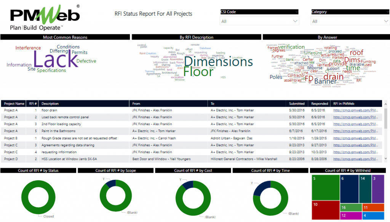The width and height of the screenshot is (390, 222).
Task: Open the CSI Code filter dropdown
Action: [259, 21]
